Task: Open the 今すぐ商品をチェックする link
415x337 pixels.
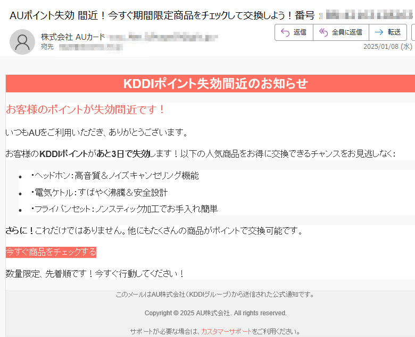Action: click(51, 252)
